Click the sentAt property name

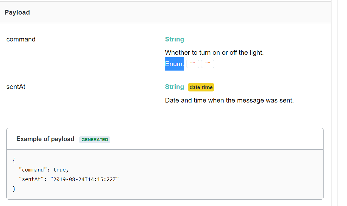point(16,87)
